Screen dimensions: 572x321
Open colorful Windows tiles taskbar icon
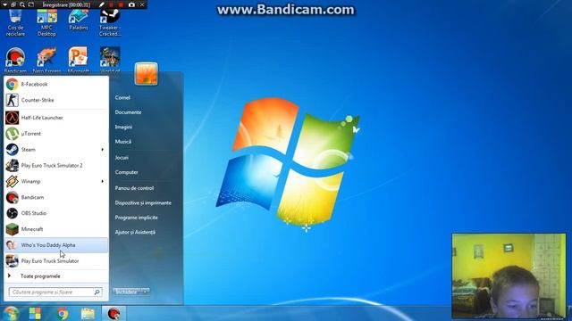click(x=35, y=313)
